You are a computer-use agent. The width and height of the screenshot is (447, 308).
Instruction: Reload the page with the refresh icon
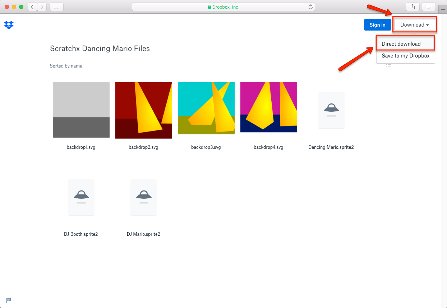310,7
